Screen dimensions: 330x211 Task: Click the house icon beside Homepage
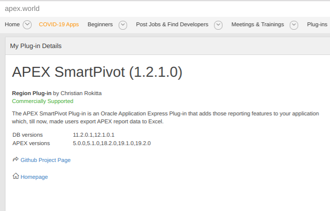pyautogui.click(x=15, y=176)
